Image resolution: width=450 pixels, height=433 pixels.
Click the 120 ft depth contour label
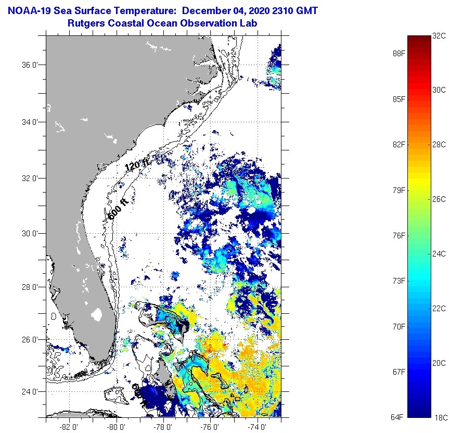[137, 165]
